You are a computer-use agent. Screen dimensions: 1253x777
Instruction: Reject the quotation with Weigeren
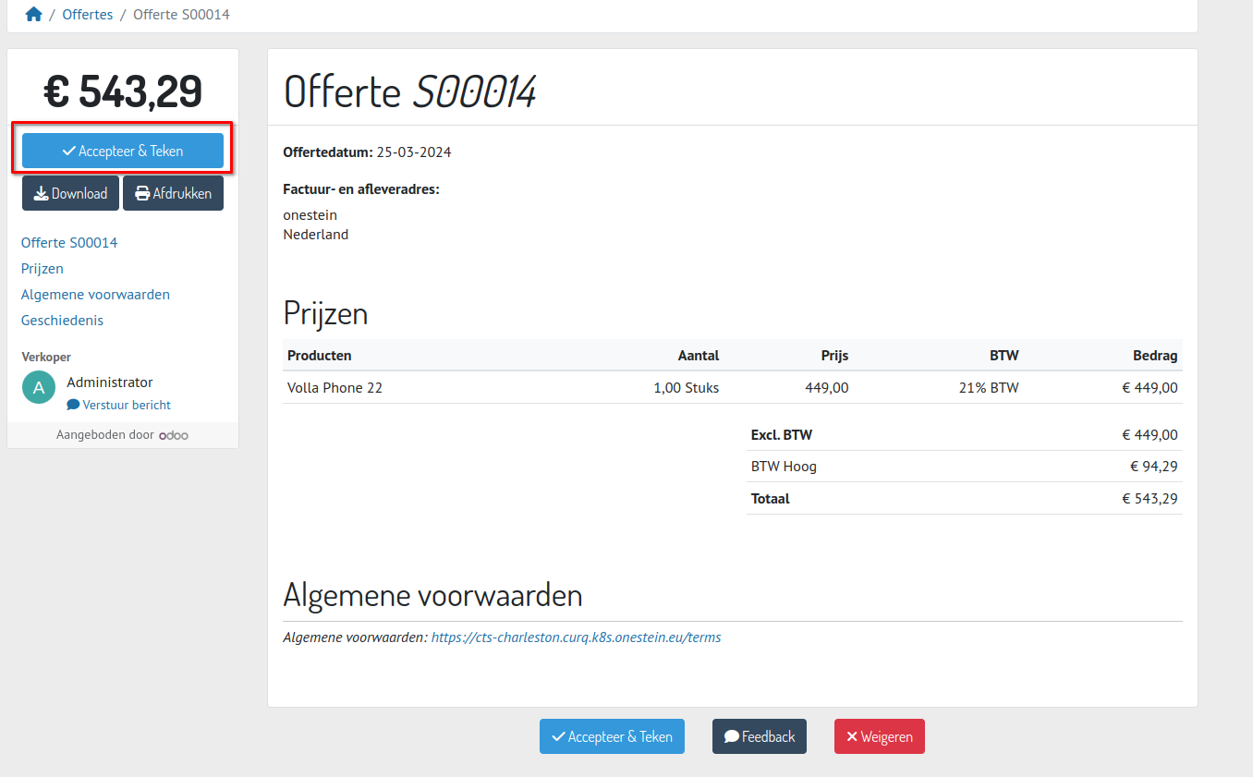coord(879,736)
